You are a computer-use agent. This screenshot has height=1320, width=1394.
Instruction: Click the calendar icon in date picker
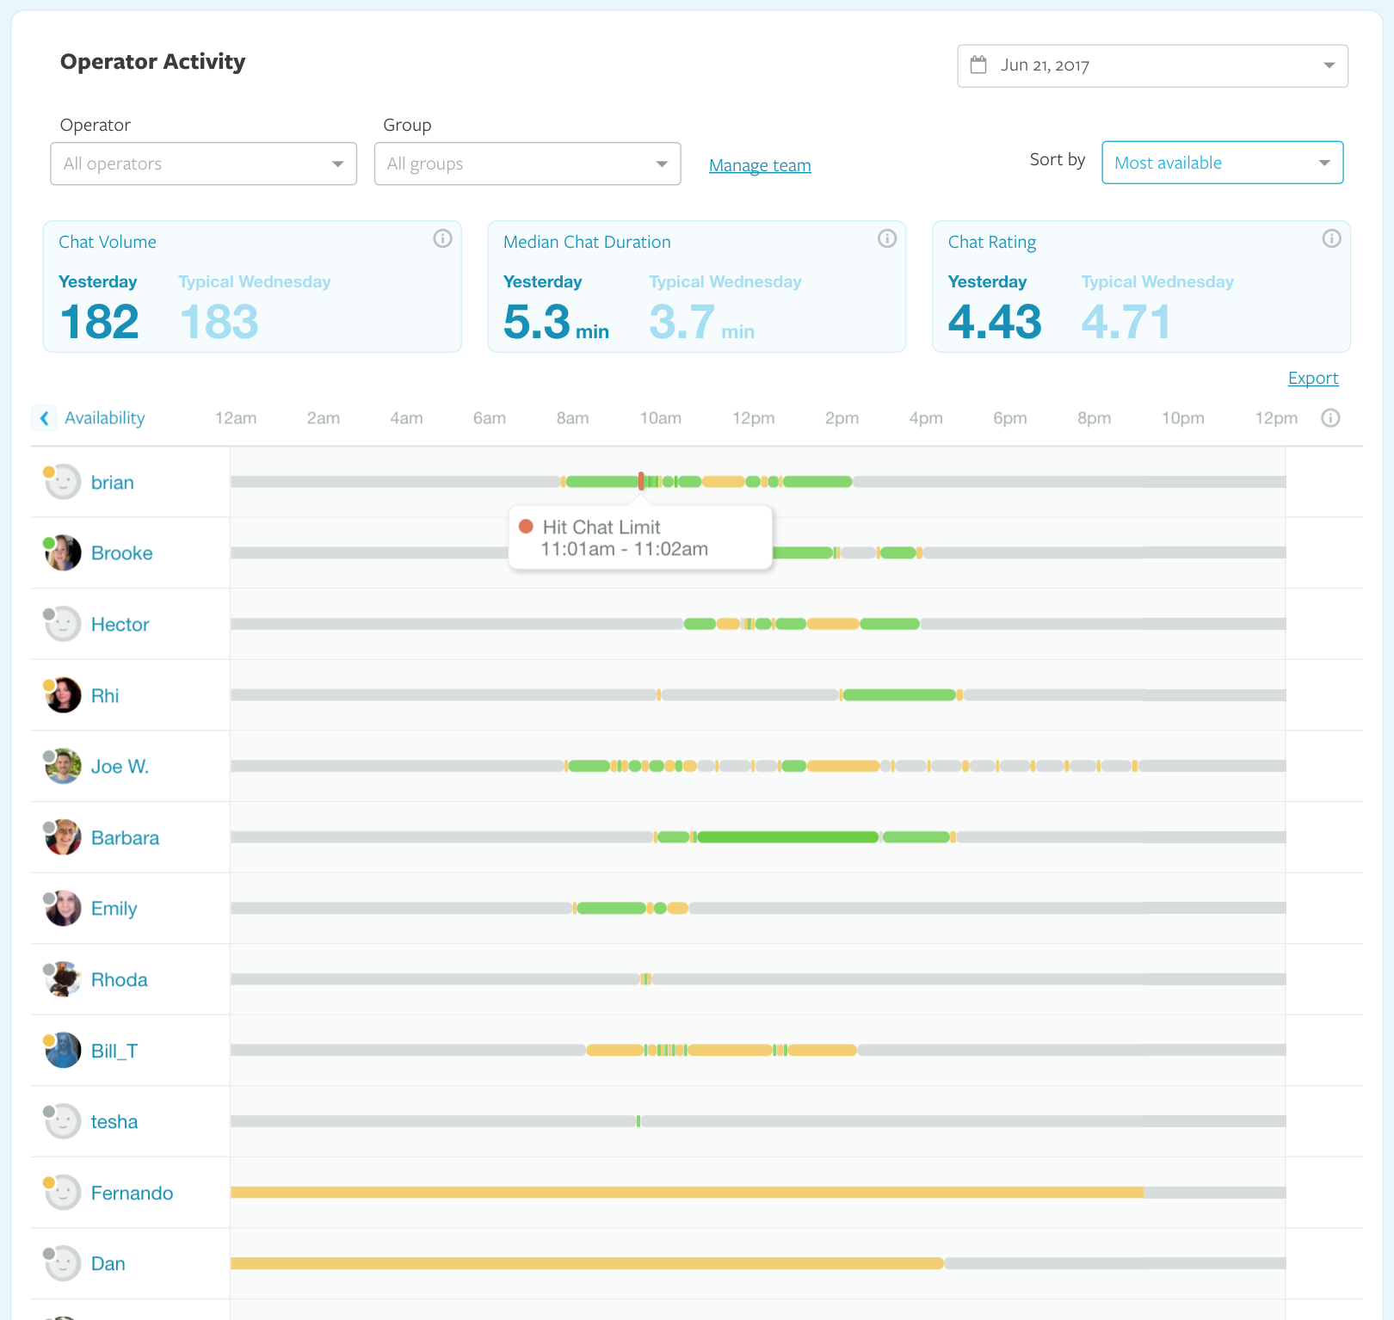pyautogui.click(x=978, y=65)
